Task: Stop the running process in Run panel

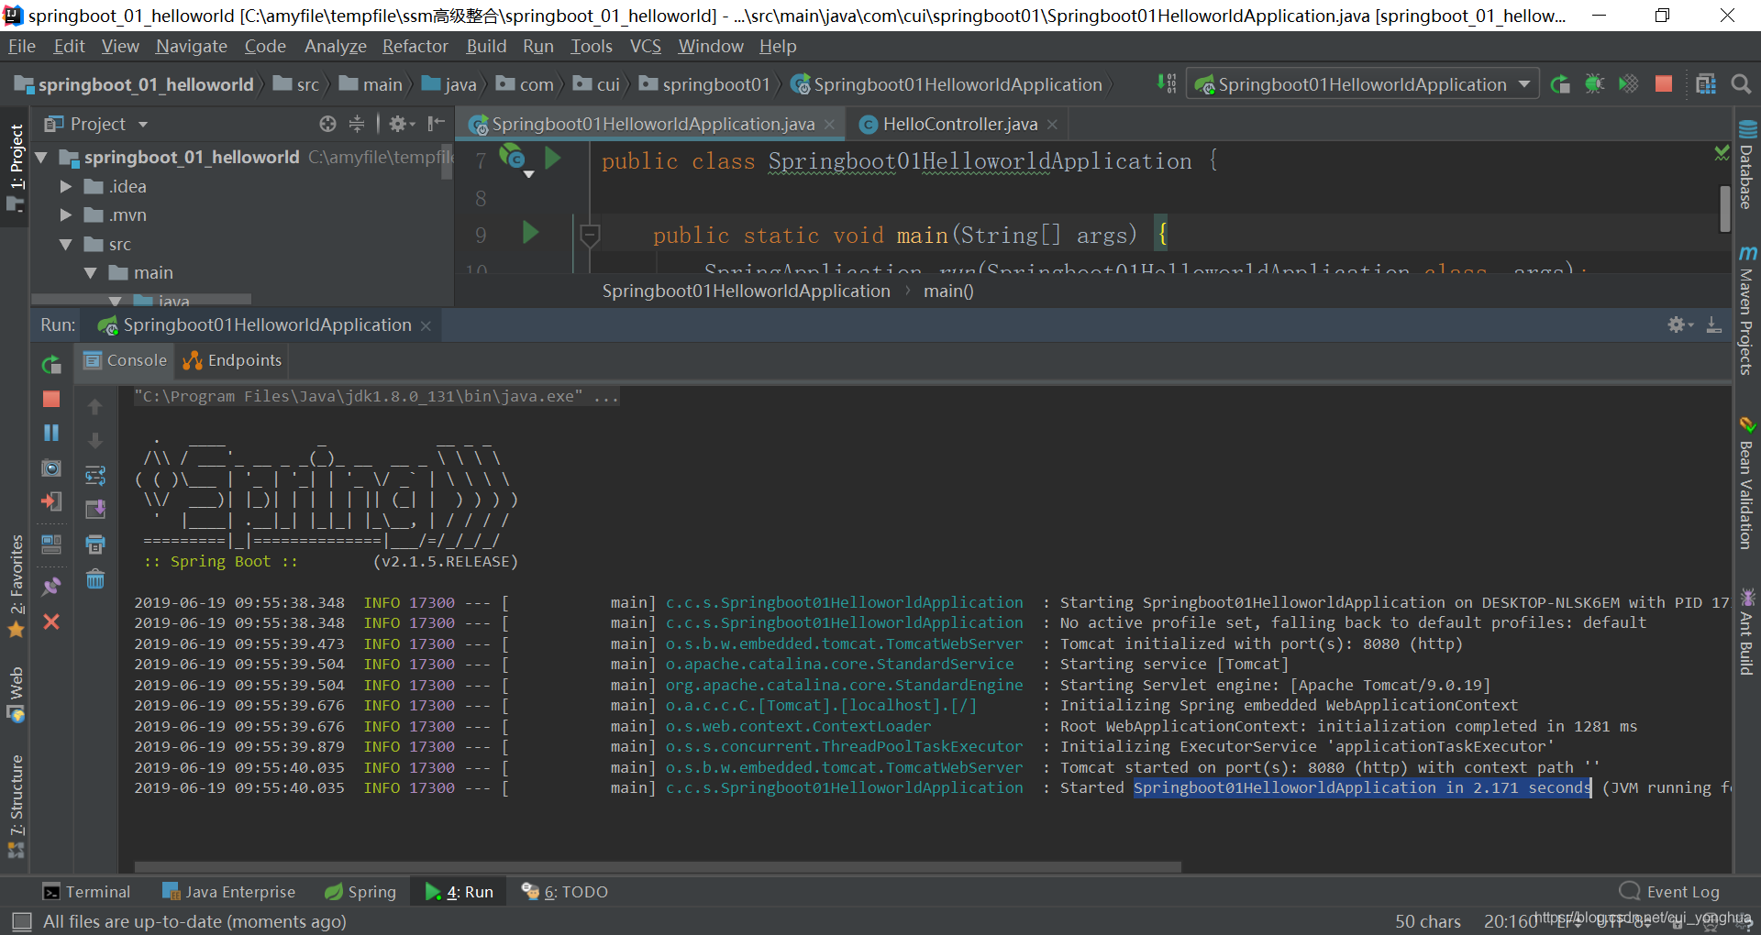Action: [51, 399]
